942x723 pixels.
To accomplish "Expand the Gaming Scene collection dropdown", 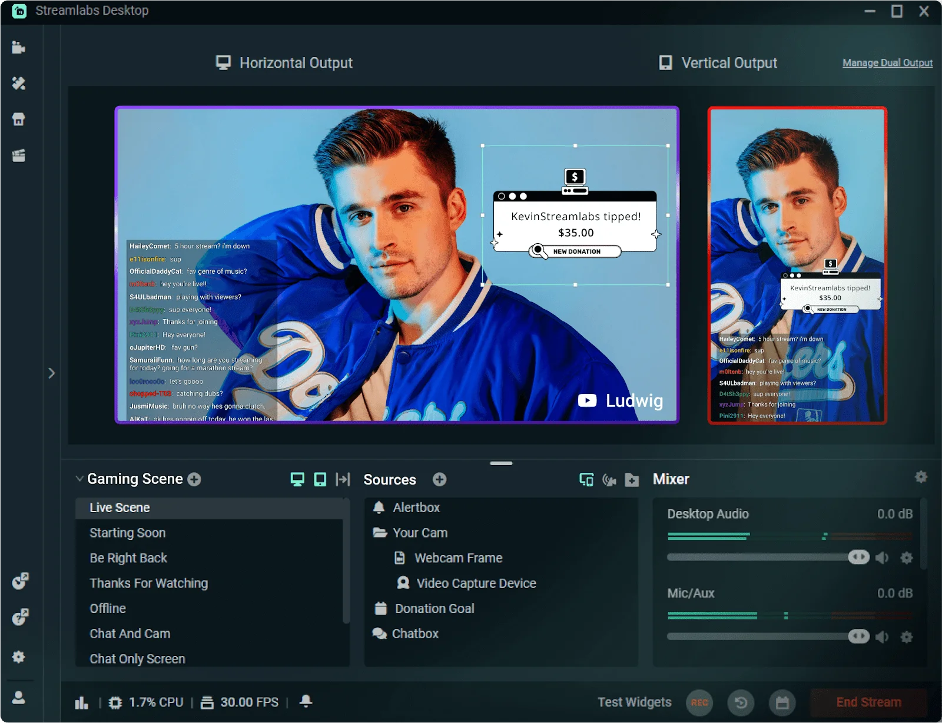I will [x=79, y=479].
